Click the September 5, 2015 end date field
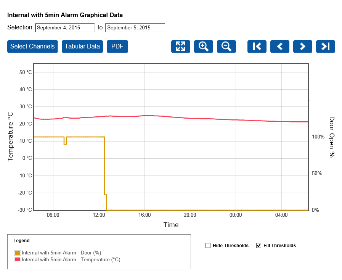This screenshot has height=280, width=342. click(135, 27)
